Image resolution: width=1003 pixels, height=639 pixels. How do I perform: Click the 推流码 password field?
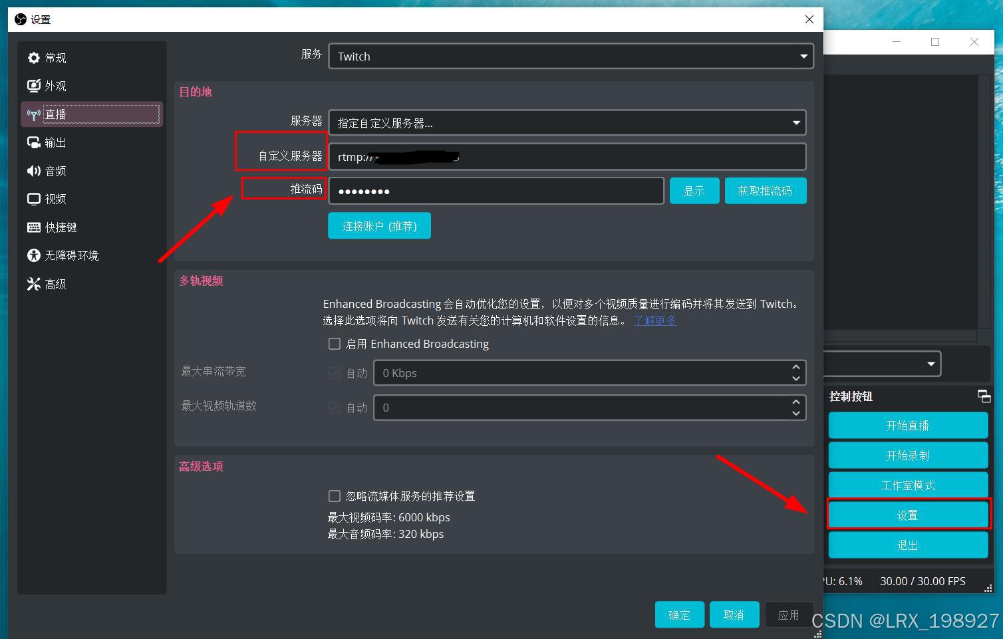[496, 191]
